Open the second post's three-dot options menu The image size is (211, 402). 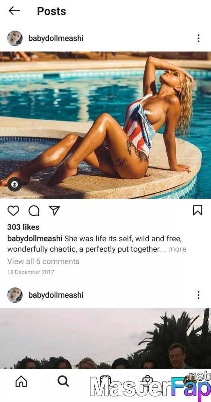pyautogui.click(x=199, y=295)
